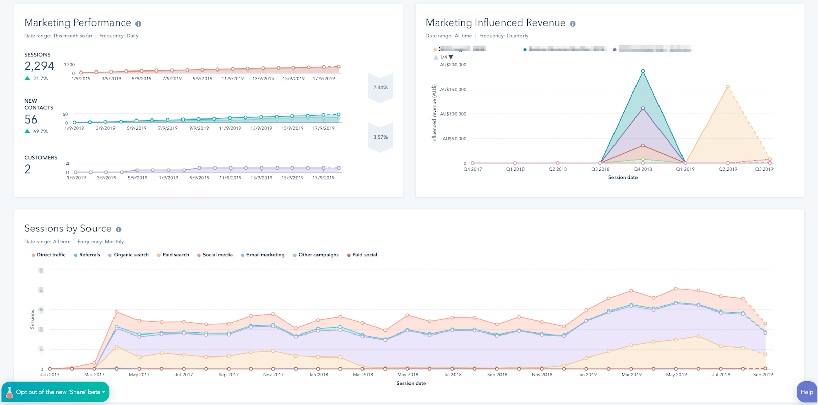Toggle Direct traffic series in legend
The image size is (818, 405).
click(49, 255)
